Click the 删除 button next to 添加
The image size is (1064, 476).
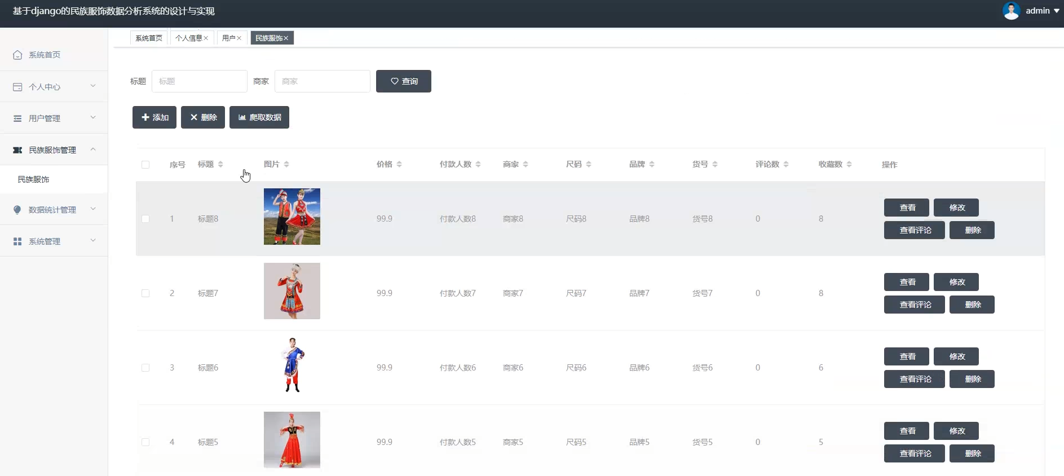[203, 117]
